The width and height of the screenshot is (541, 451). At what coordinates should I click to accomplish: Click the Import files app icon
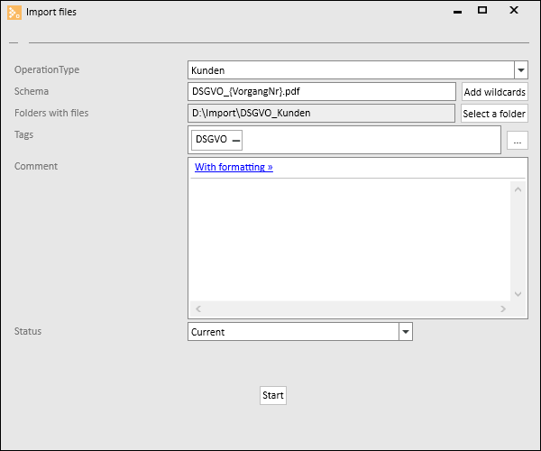coord(14,13)
